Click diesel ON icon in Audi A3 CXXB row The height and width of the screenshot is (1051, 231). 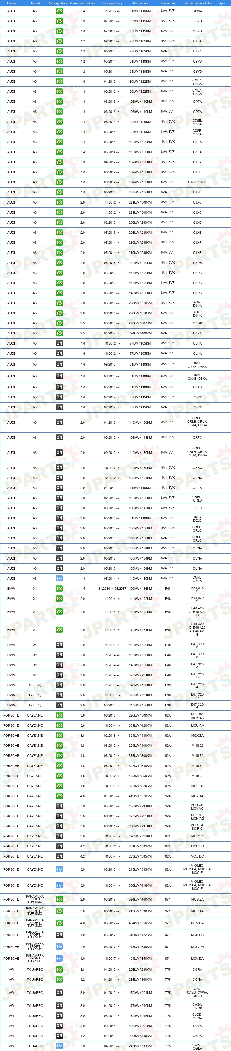(59, 387)
